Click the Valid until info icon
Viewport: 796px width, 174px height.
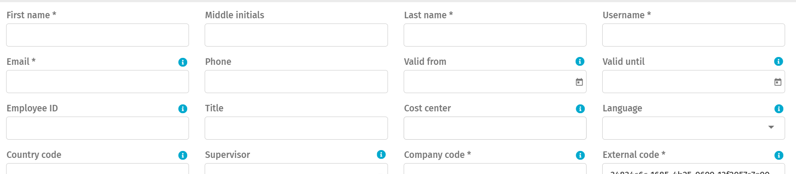pyautogui.click(x=779, y=61)
